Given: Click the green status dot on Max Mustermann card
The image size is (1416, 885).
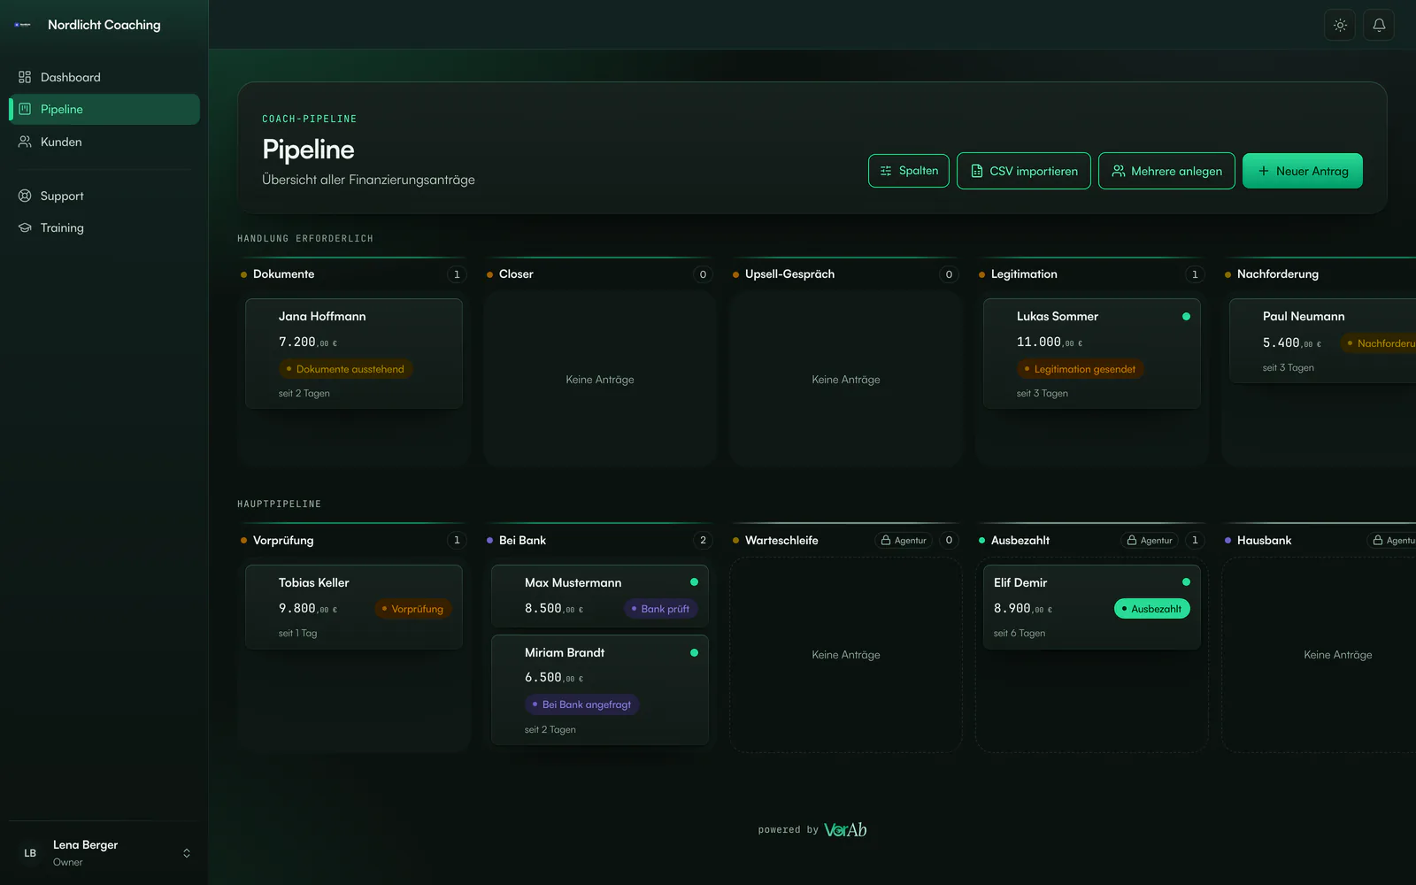Looking at the screenshot, I should pos(694,582).
